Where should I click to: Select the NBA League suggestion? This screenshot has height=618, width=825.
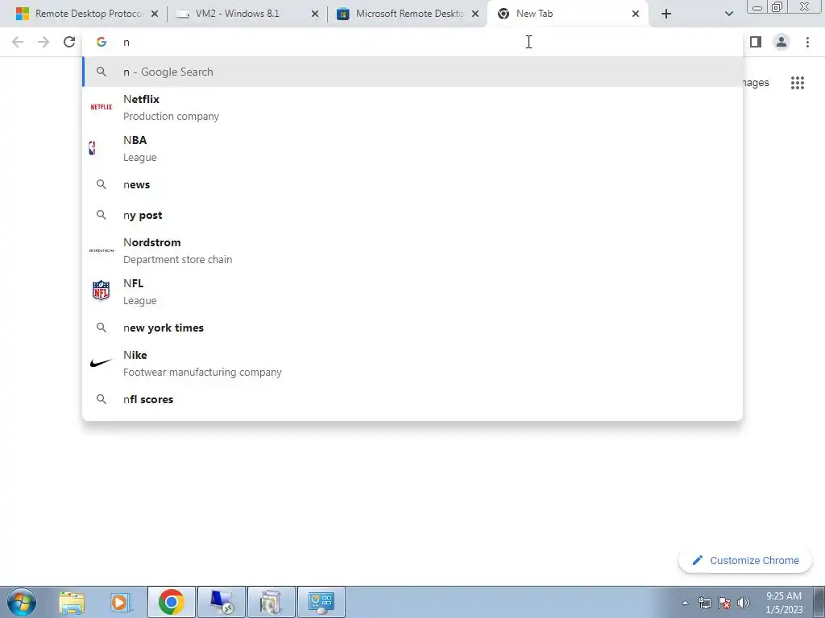412,148
